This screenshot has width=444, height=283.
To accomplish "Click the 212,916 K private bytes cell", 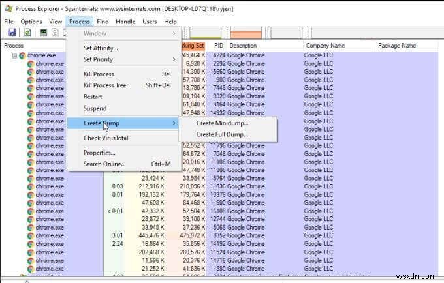I will [151, 186].
